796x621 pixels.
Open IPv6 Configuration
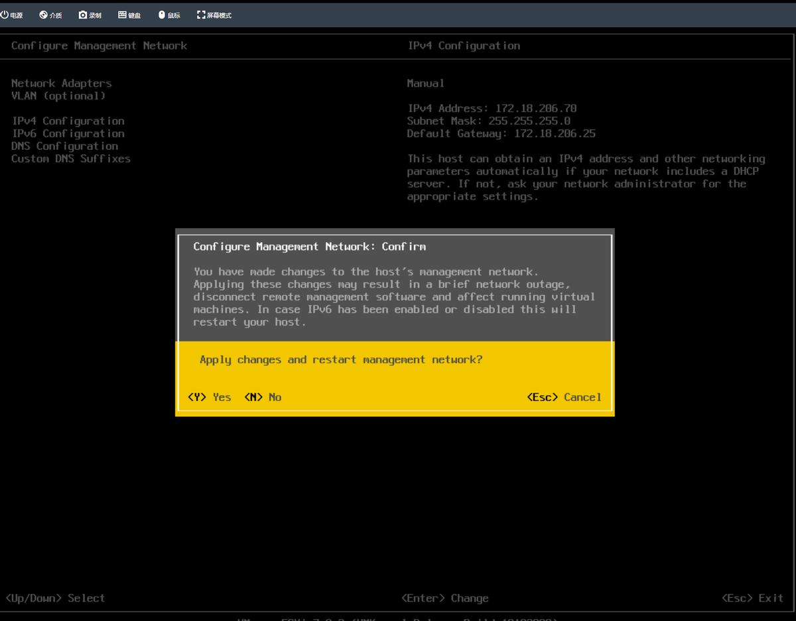68,133
